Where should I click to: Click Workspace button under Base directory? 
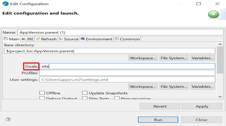pyautogui.click(x=143, y=58)
